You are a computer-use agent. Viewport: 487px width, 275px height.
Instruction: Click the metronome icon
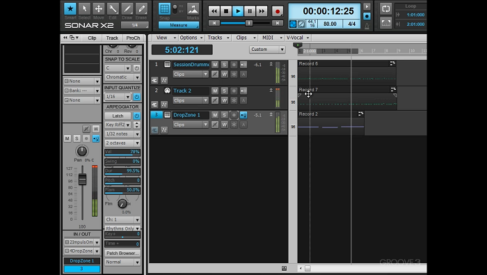367,26
